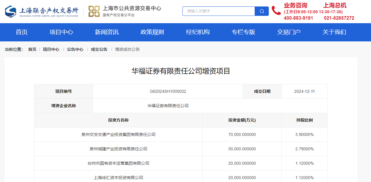Image resolution: width=371 pixels, height=182 pixels.
Task: Click the Shanghai United Assets Exchange logo
Action: 42,11
